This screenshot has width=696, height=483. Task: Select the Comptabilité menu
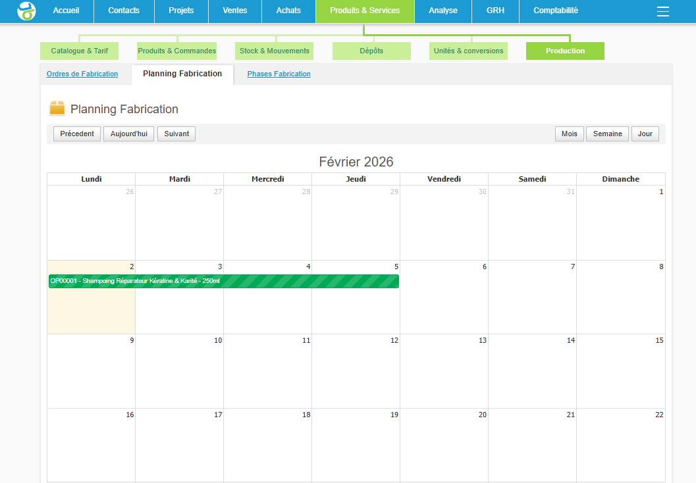556,11
